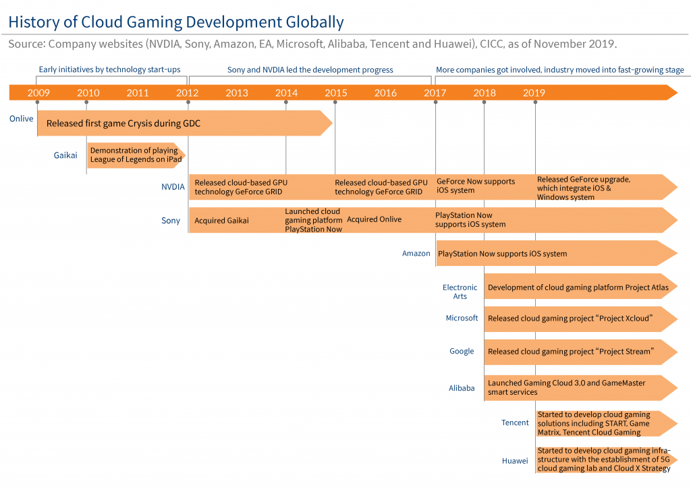The height and width of the screenshot is (492, 691).
Task: Click the 2014 timeline marker dot
Action: click(x=286, y=103)
